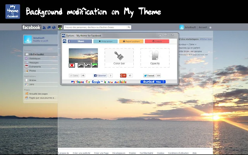This screenshot has height=155, width=248.
Task: Focus the Facebook search field
Action: pyautogui.click(x=95, y=27)
